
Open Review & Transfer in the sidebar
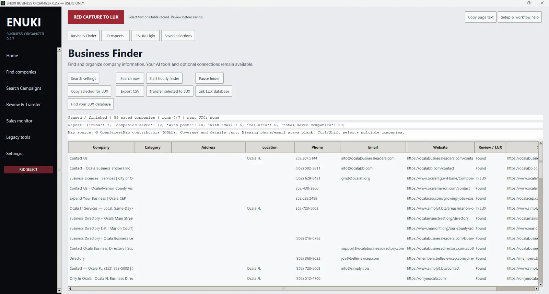point(24,105)
